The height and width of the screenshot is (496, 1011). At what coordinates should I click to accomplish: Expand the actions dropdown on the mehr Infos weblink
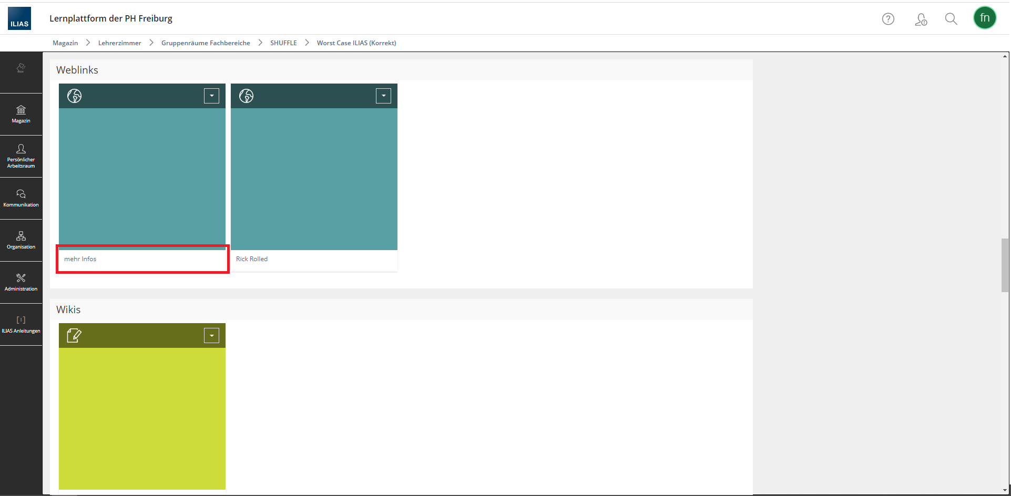211,96
